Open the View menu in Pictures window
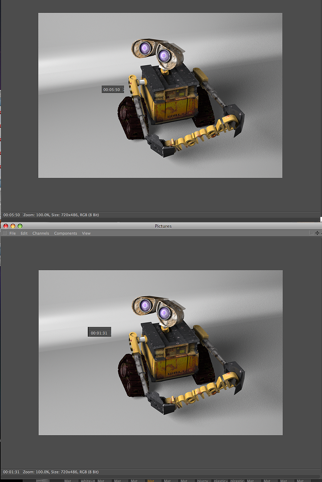The height and width of the screenshot is (482, 322). point(86,233)
